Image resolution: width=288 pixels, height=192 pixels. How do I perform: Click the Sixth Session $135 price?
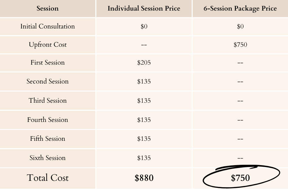click(x=144, y=158)
